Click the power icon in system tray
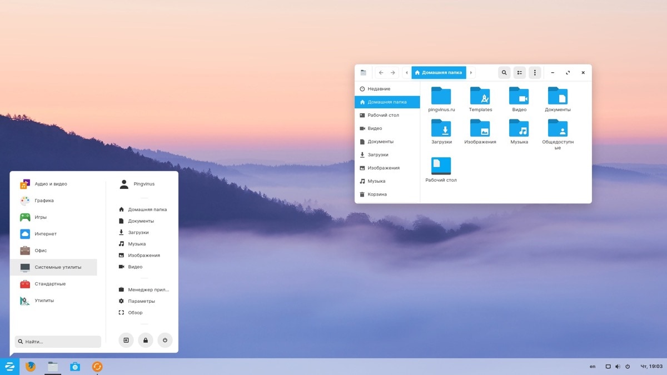The height and width of the screenshot is (375, 667). (x=628, y=367)
